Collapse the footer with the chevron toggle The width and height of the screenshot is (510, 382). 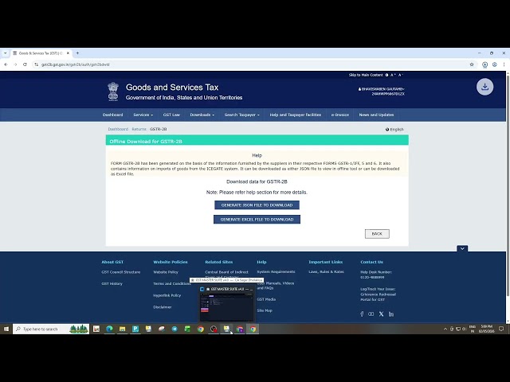click(462, 248)
